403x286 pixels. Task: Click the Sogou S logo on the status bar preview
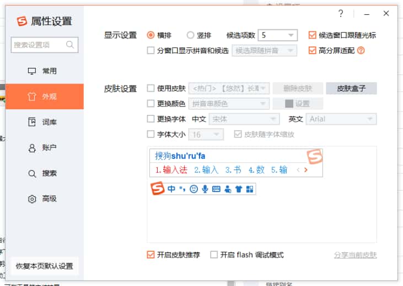pyautogui.click(x=157, y=188)
